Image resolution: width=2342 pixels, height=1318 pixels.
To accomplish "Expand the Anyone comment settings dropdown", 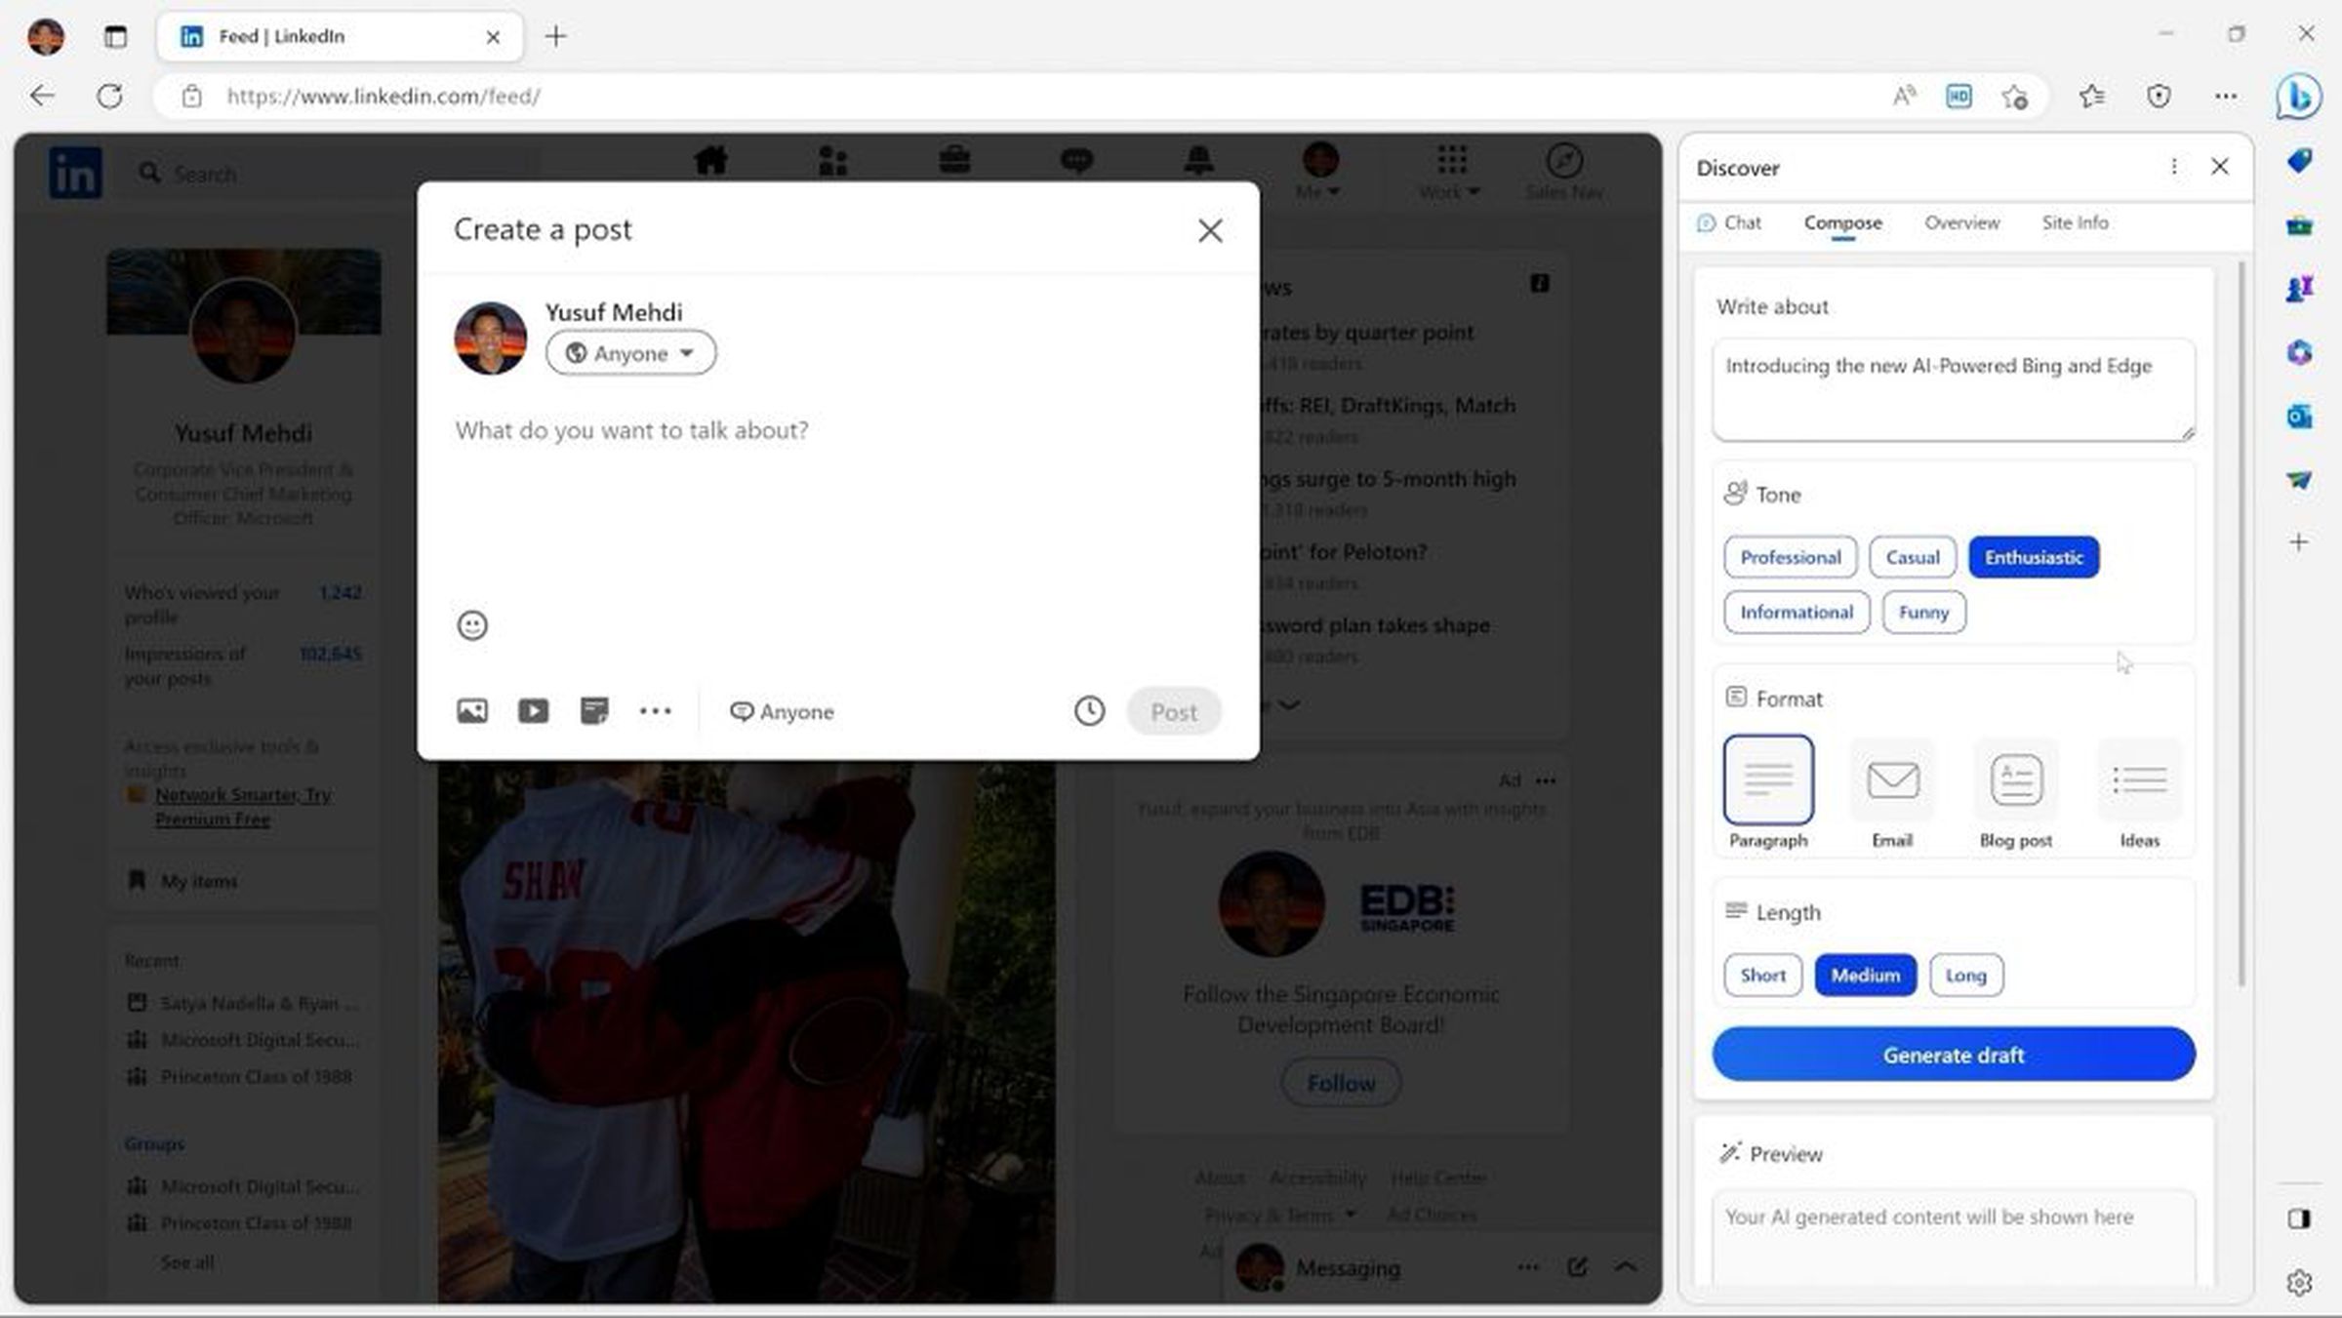I will (784, 710).
